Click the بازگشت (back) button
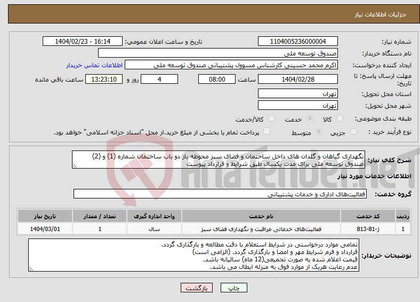This screenshot has height=302, width=420. pyautogui.click(x=197, y=288)
